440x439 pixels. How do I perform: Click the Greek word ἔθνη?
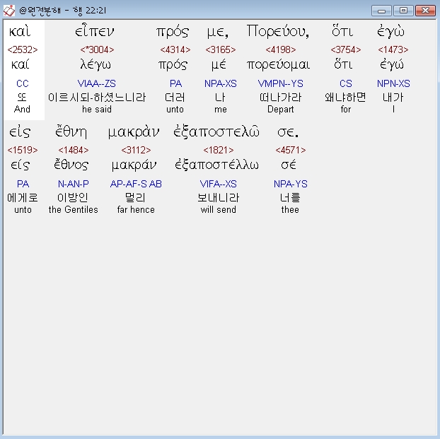tap(71, 131)
